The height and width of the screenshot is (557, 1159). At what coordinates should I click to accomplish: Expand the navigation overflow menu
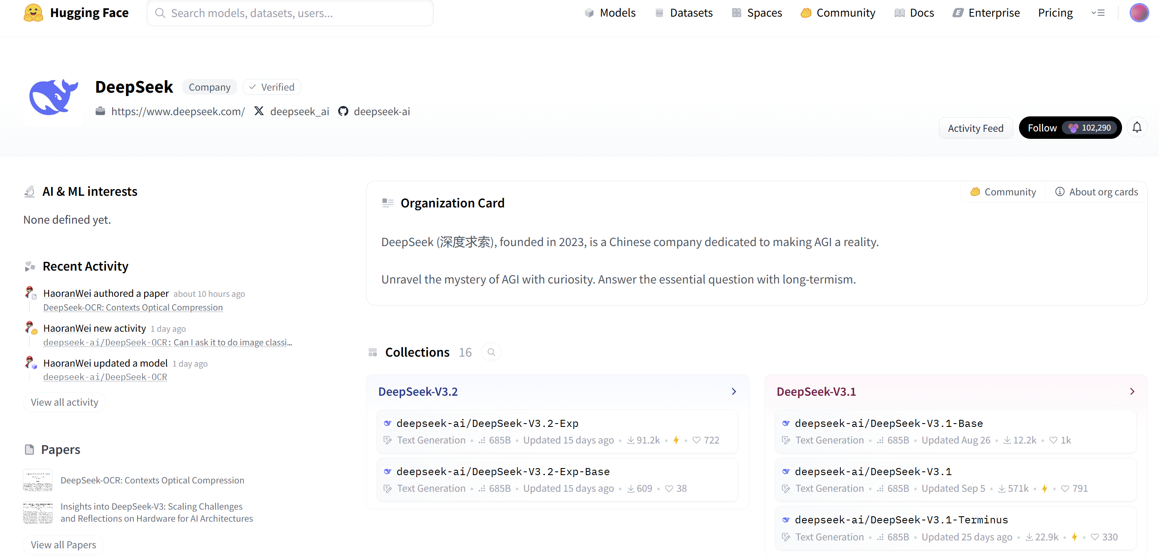1098,12
